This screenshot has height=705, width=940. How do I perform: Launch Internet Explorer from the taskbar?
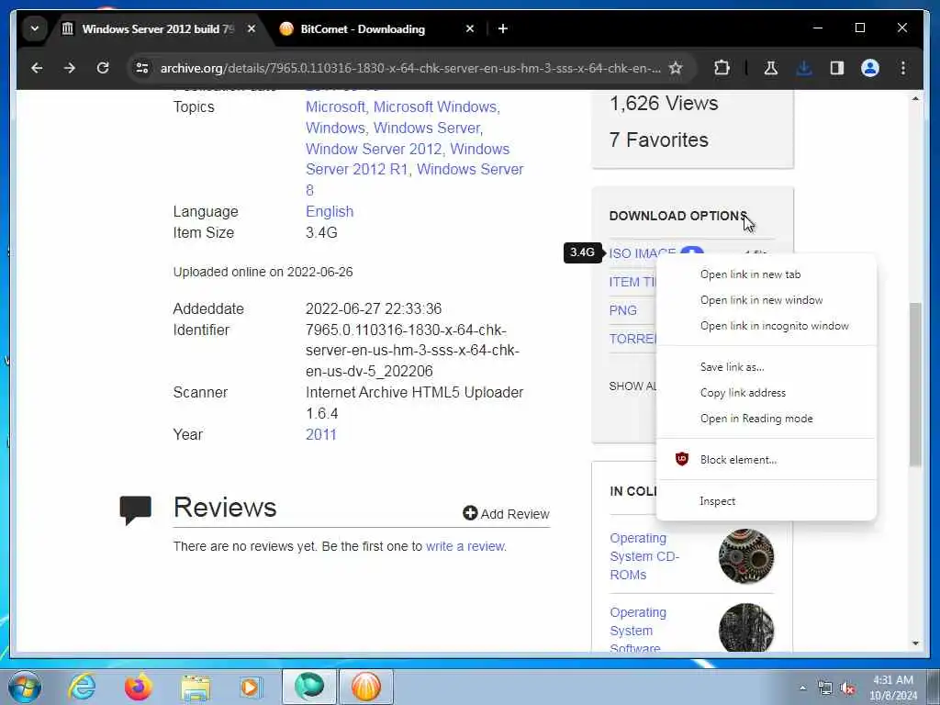82,687
